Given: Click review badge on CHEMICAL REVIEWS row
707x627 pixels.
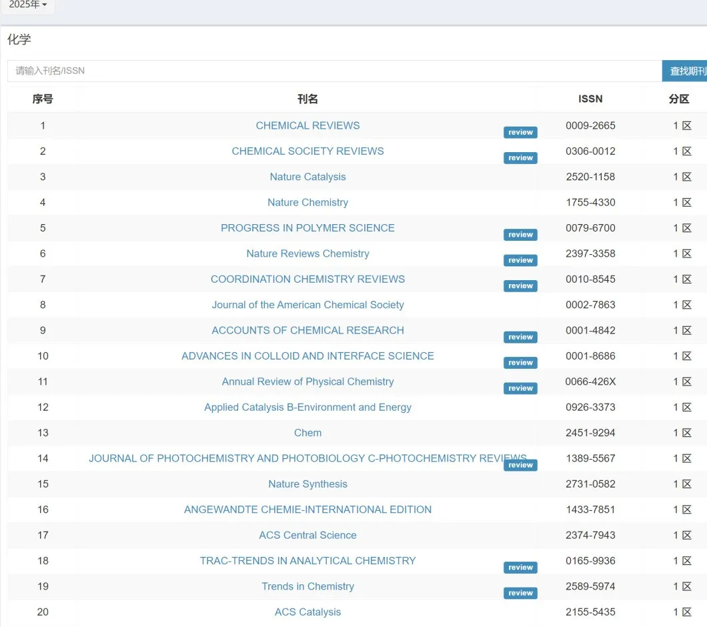Looking at the screenshot, I should (520, 132).
